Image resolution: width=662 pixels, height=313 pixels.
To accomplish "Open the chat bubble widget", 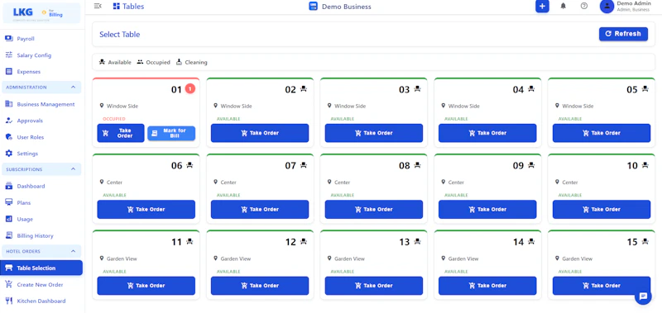I will [643, 296].
